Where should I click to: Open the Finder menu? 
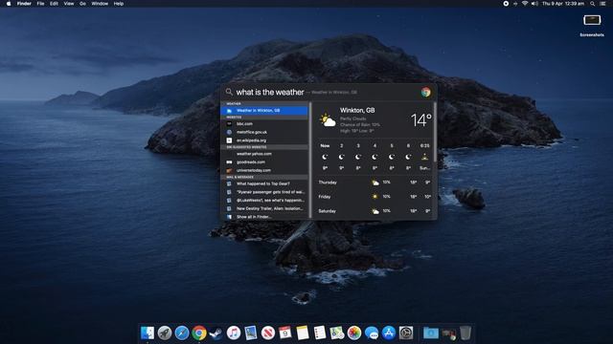(24, 4)
